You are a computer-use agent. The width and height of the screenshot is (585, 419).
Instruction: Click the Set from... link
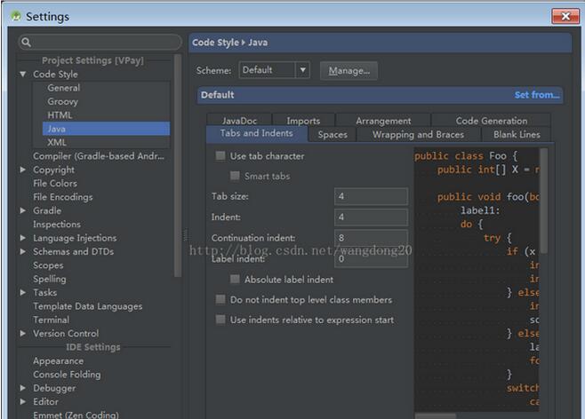coord(536,95)
